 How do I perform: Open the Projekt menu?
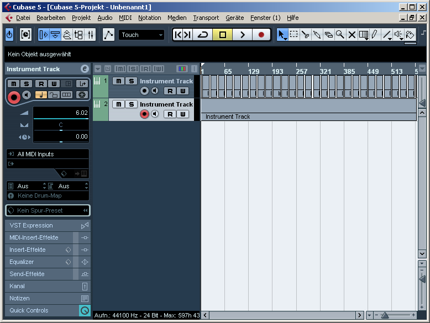[81, 18]
